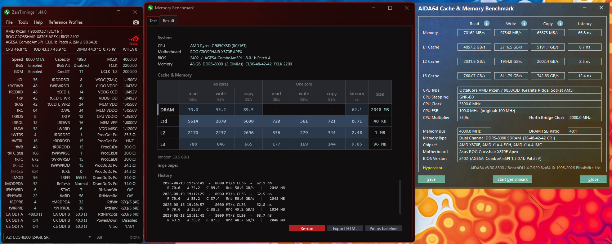Minimize the Memory Benchmark window
612x244 pixels.
pyautogui.click(x=374, y=8)
